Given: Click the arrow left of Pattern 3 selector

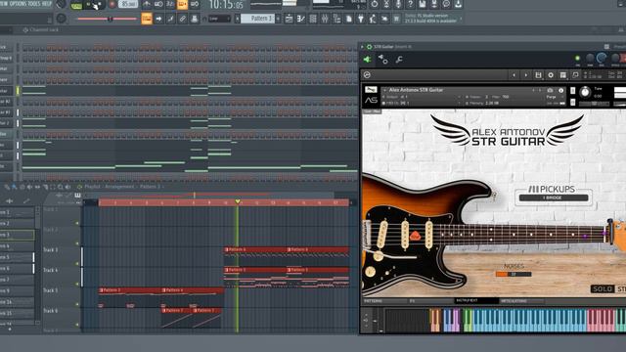Looking at the screenshot, I should (x=238, y=19).
